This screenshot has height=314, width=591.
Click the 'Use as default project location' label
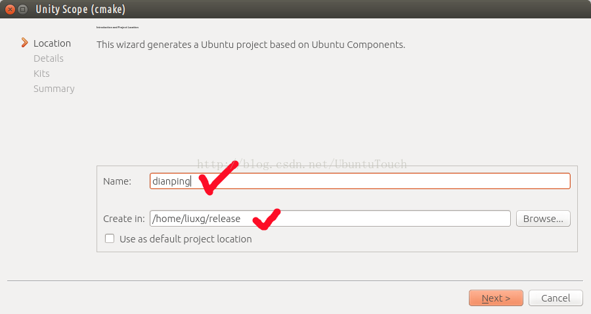185,239
